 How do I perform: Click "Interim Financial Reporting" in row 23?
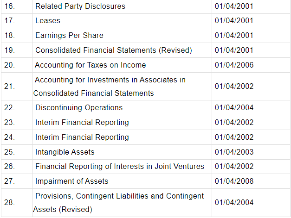coord(82,123)
